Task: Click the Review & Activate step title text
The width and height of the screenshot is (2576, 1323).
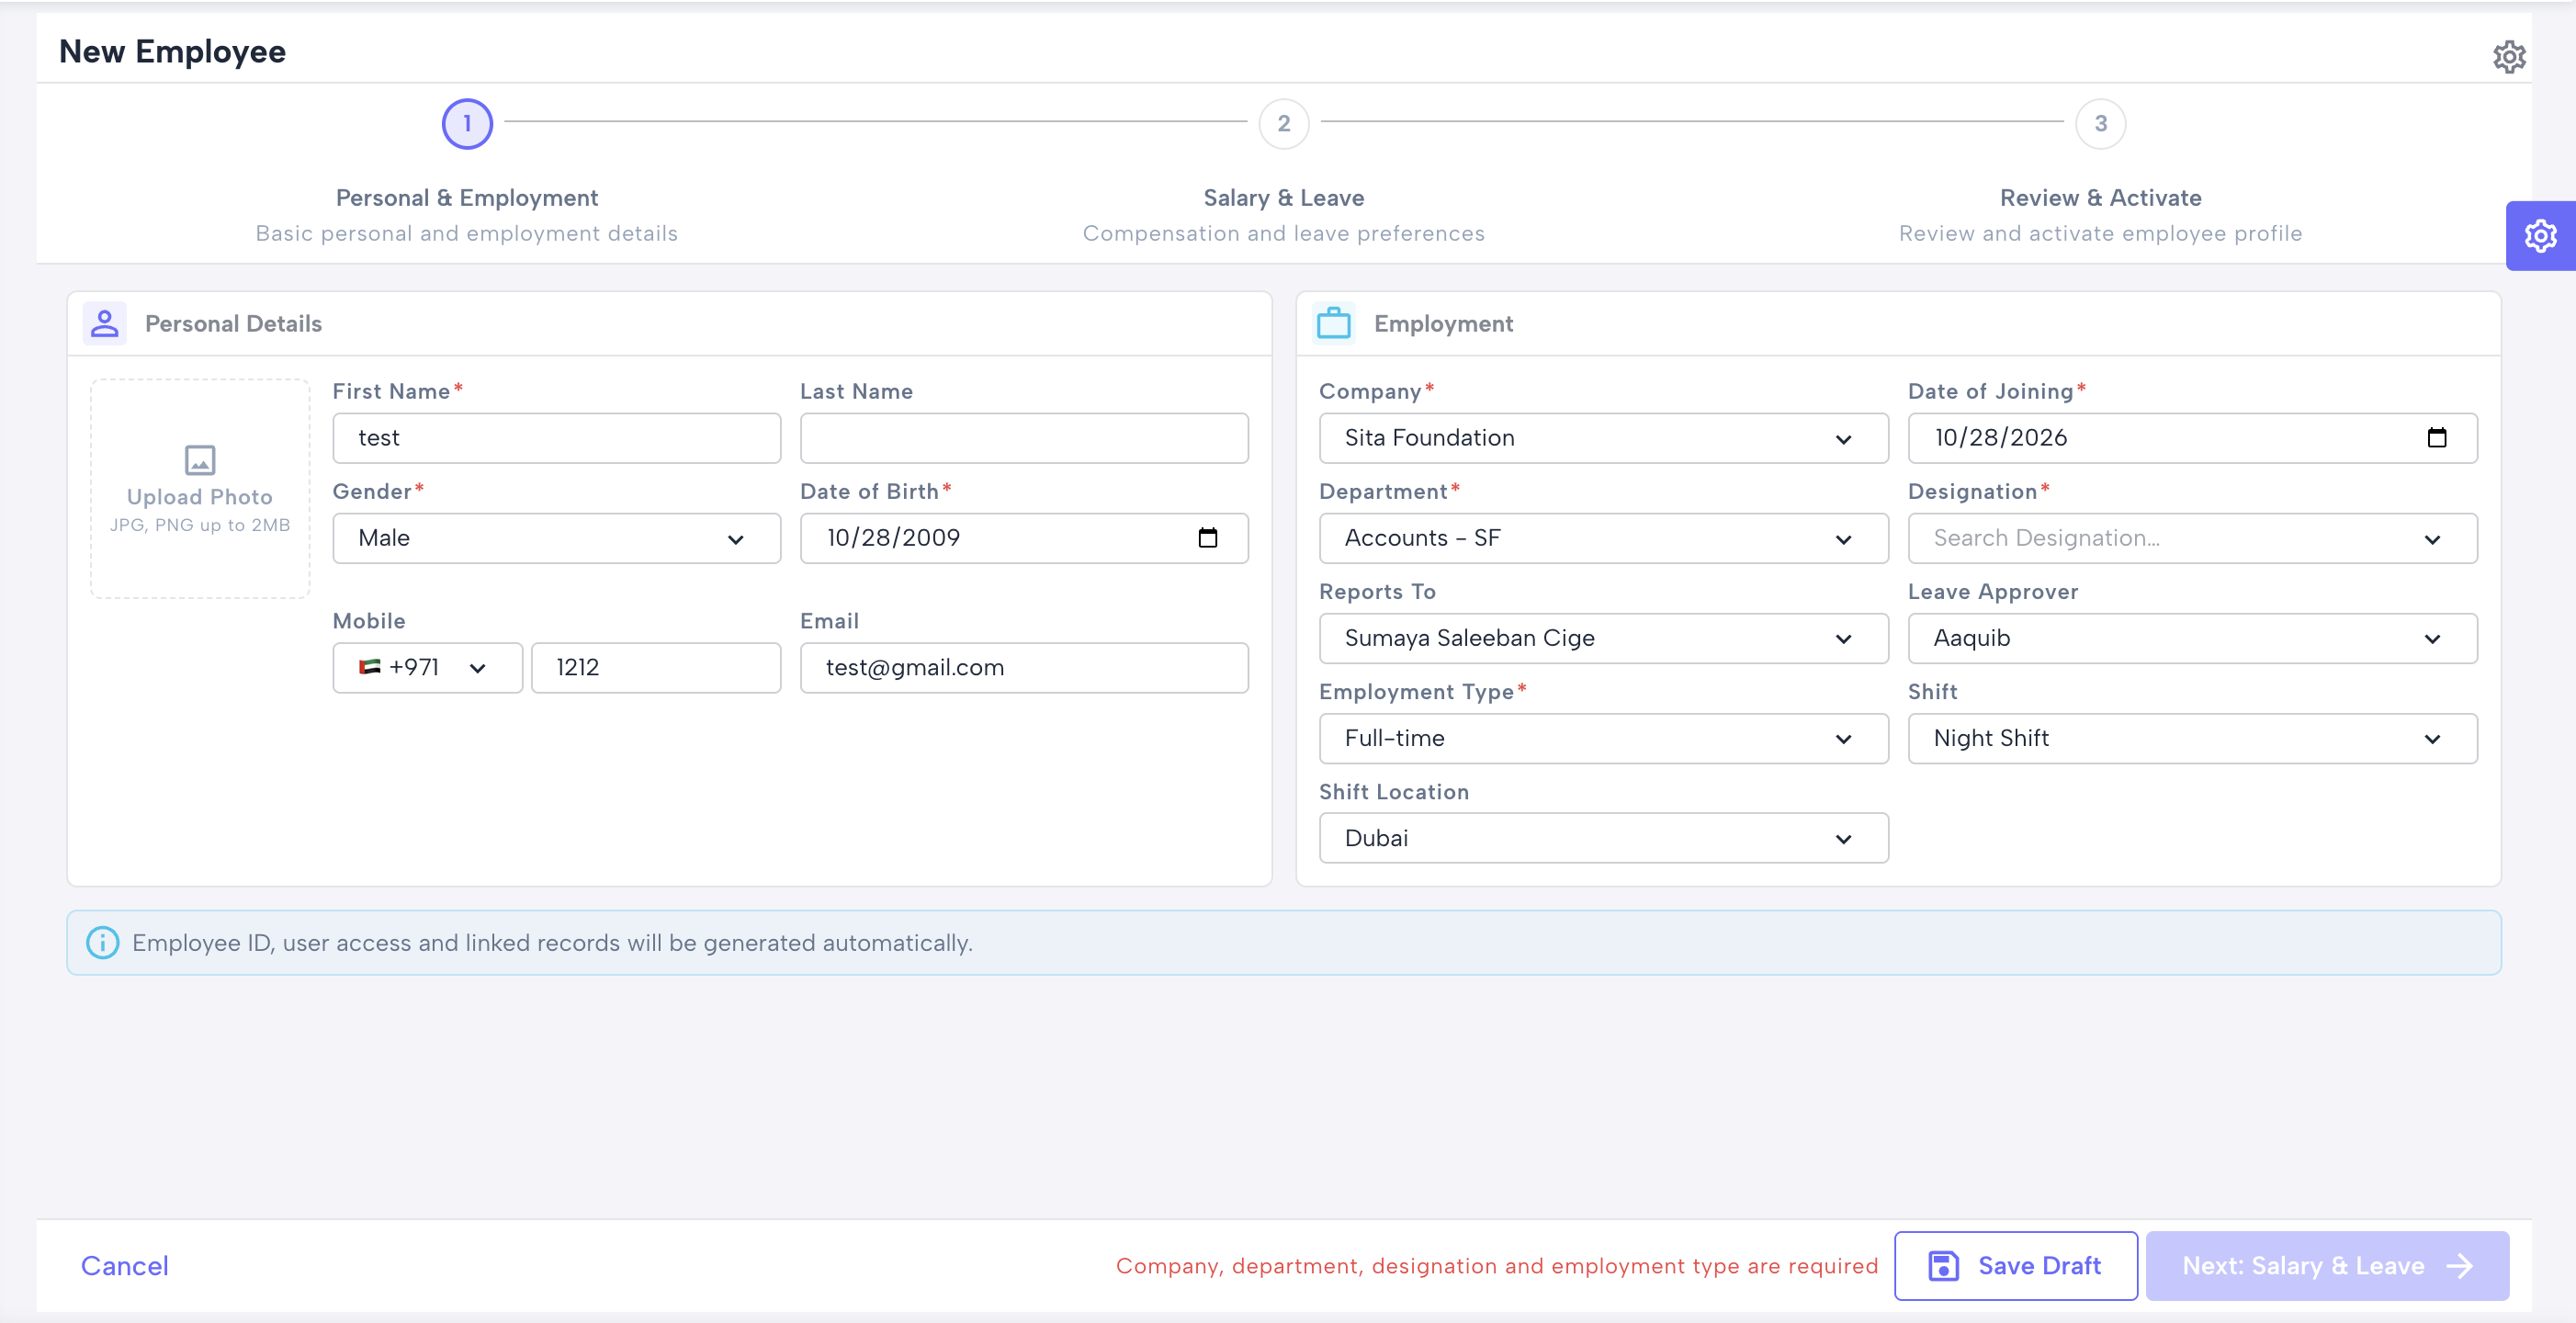Action: pyautogui.click(x=2101, y=198)
